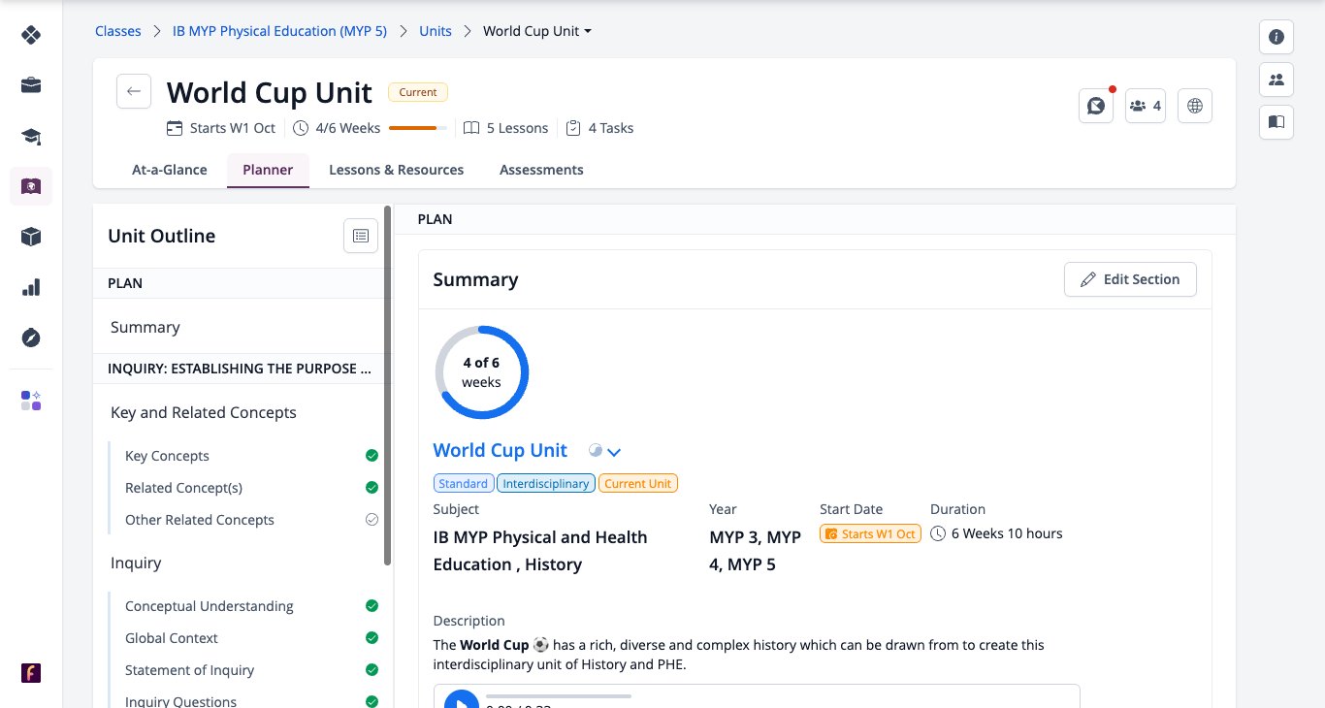Select Inquiry Questions in the outline

click(x=180, y=701)
